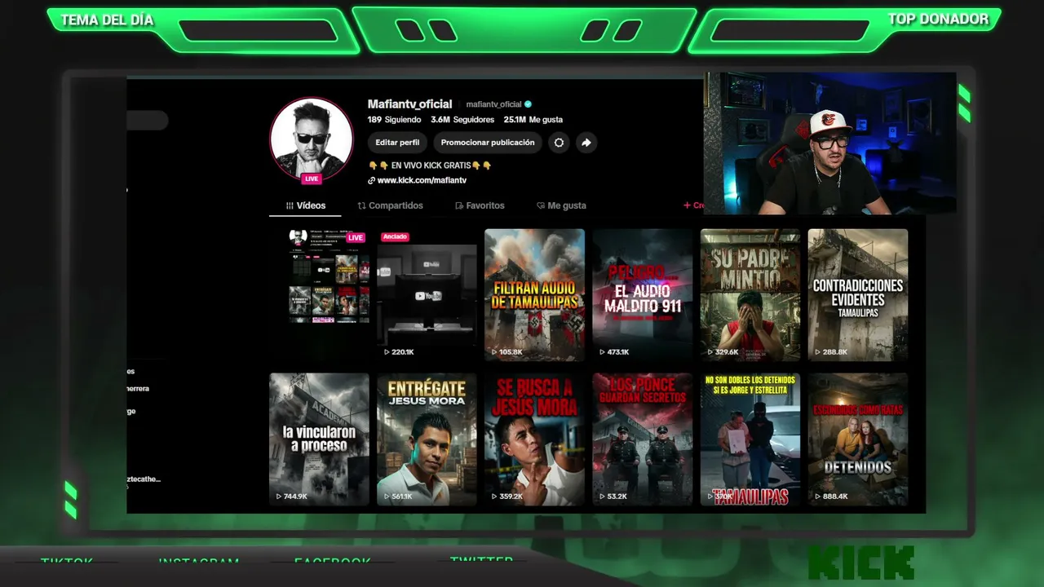Click the play count icon showing 220.1K
Image resolution: width=1044 pixels, height=587 pixels.
click(387, 352)
